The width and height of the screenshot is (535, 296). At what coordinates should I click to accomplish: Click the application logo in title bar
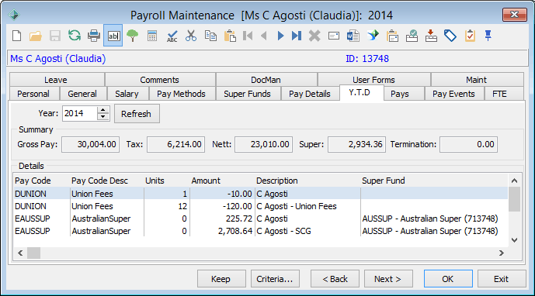coord(14,15)
